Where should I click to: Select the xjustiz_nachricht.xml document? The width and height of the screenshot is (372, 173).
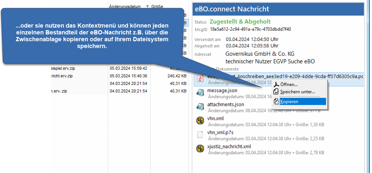[x=229, y=146]
